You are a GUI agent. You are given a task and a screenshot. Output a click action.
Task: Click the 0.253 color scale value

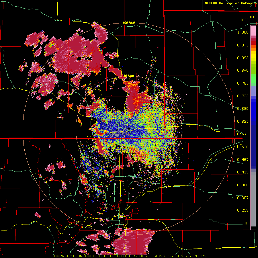[x=243, y=210]
